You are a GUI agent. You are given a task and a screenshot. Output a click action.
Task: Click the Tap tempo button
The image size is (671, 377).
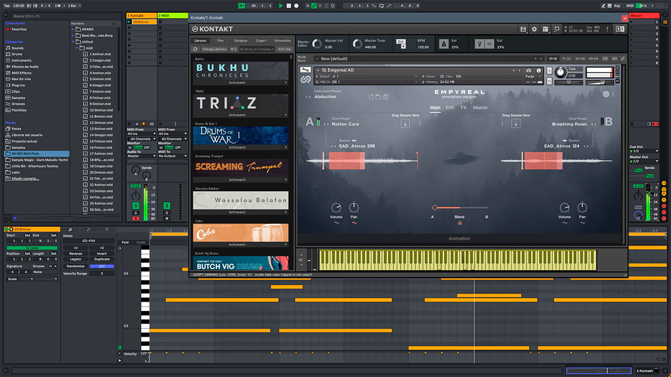click(6, 6)
